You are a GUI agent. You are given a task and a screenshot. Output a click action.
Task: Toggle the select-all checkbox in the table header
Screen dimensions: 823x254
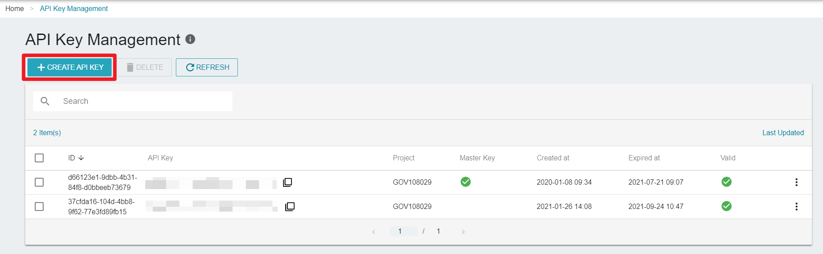coord(39,158)
